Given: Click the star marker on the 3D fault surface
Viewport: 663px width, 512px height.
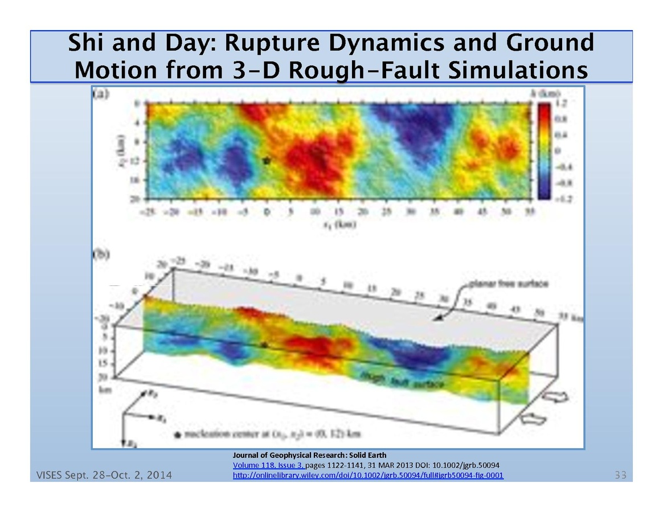Looking at the screenshot, I should [264, 345].
